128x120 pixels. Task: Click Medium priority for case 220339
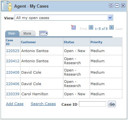point(98,94)
